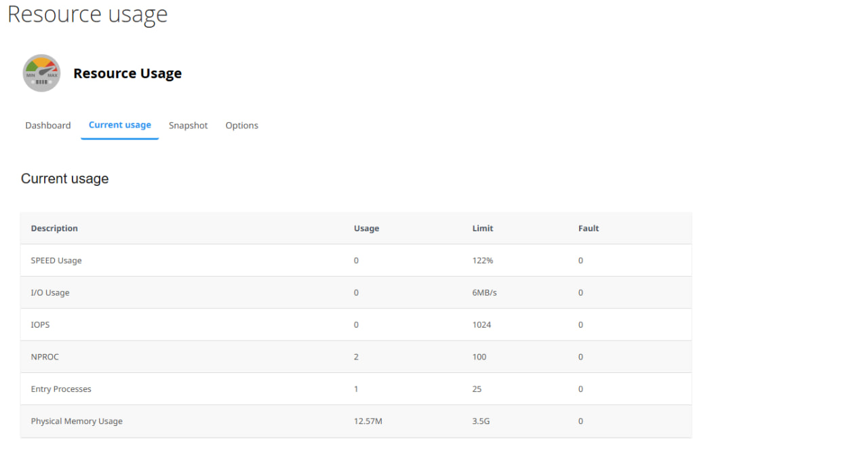
Task: Click the 3.5G memory limit value
Action: [481, 421]
